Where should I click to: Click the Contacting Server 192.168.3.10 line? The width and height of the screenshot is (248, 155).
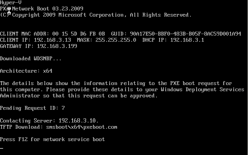tap(49, 121)
